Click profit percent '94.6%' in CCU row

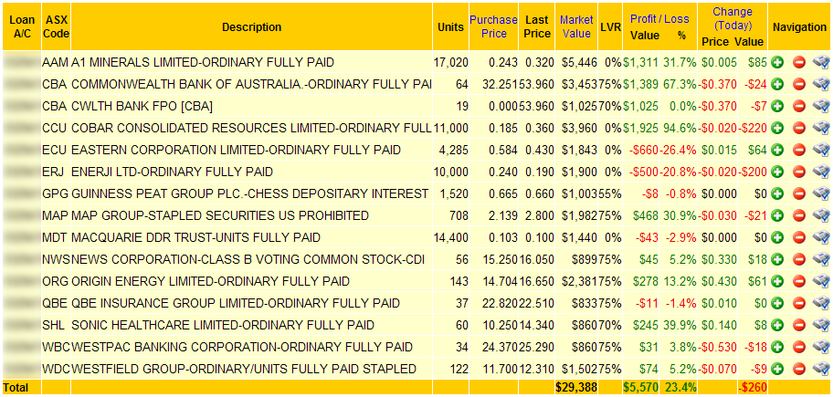(679, 128)
